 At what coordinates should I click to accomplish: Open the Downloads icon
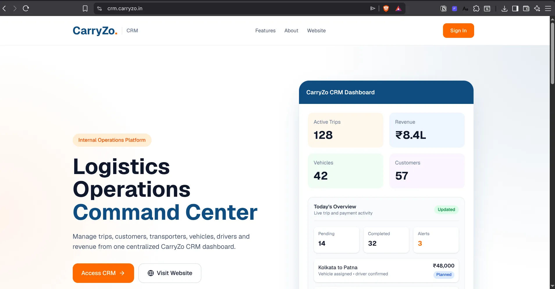[x=505, y=8]
